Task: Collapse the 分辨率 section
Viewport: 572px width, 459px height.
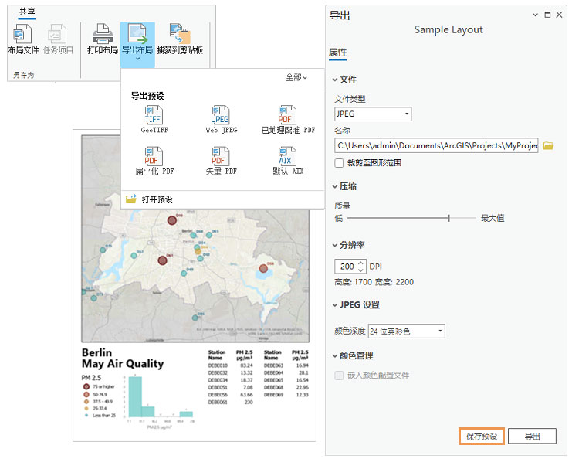Action: click(334, 245)
